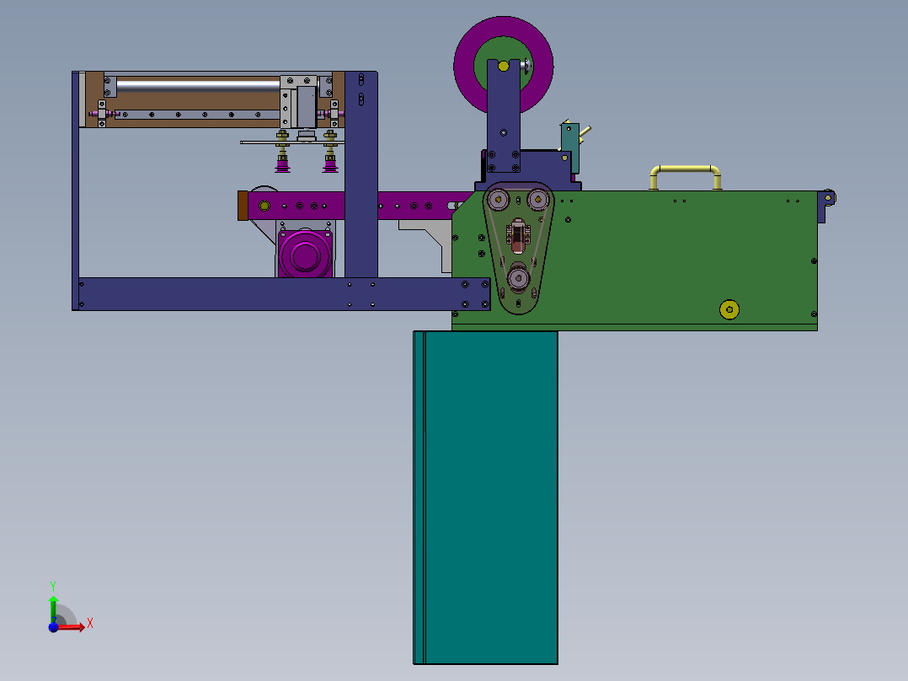
Task: Pick the upper-left pulley of the belt drive
Action: tap(498, 200)
